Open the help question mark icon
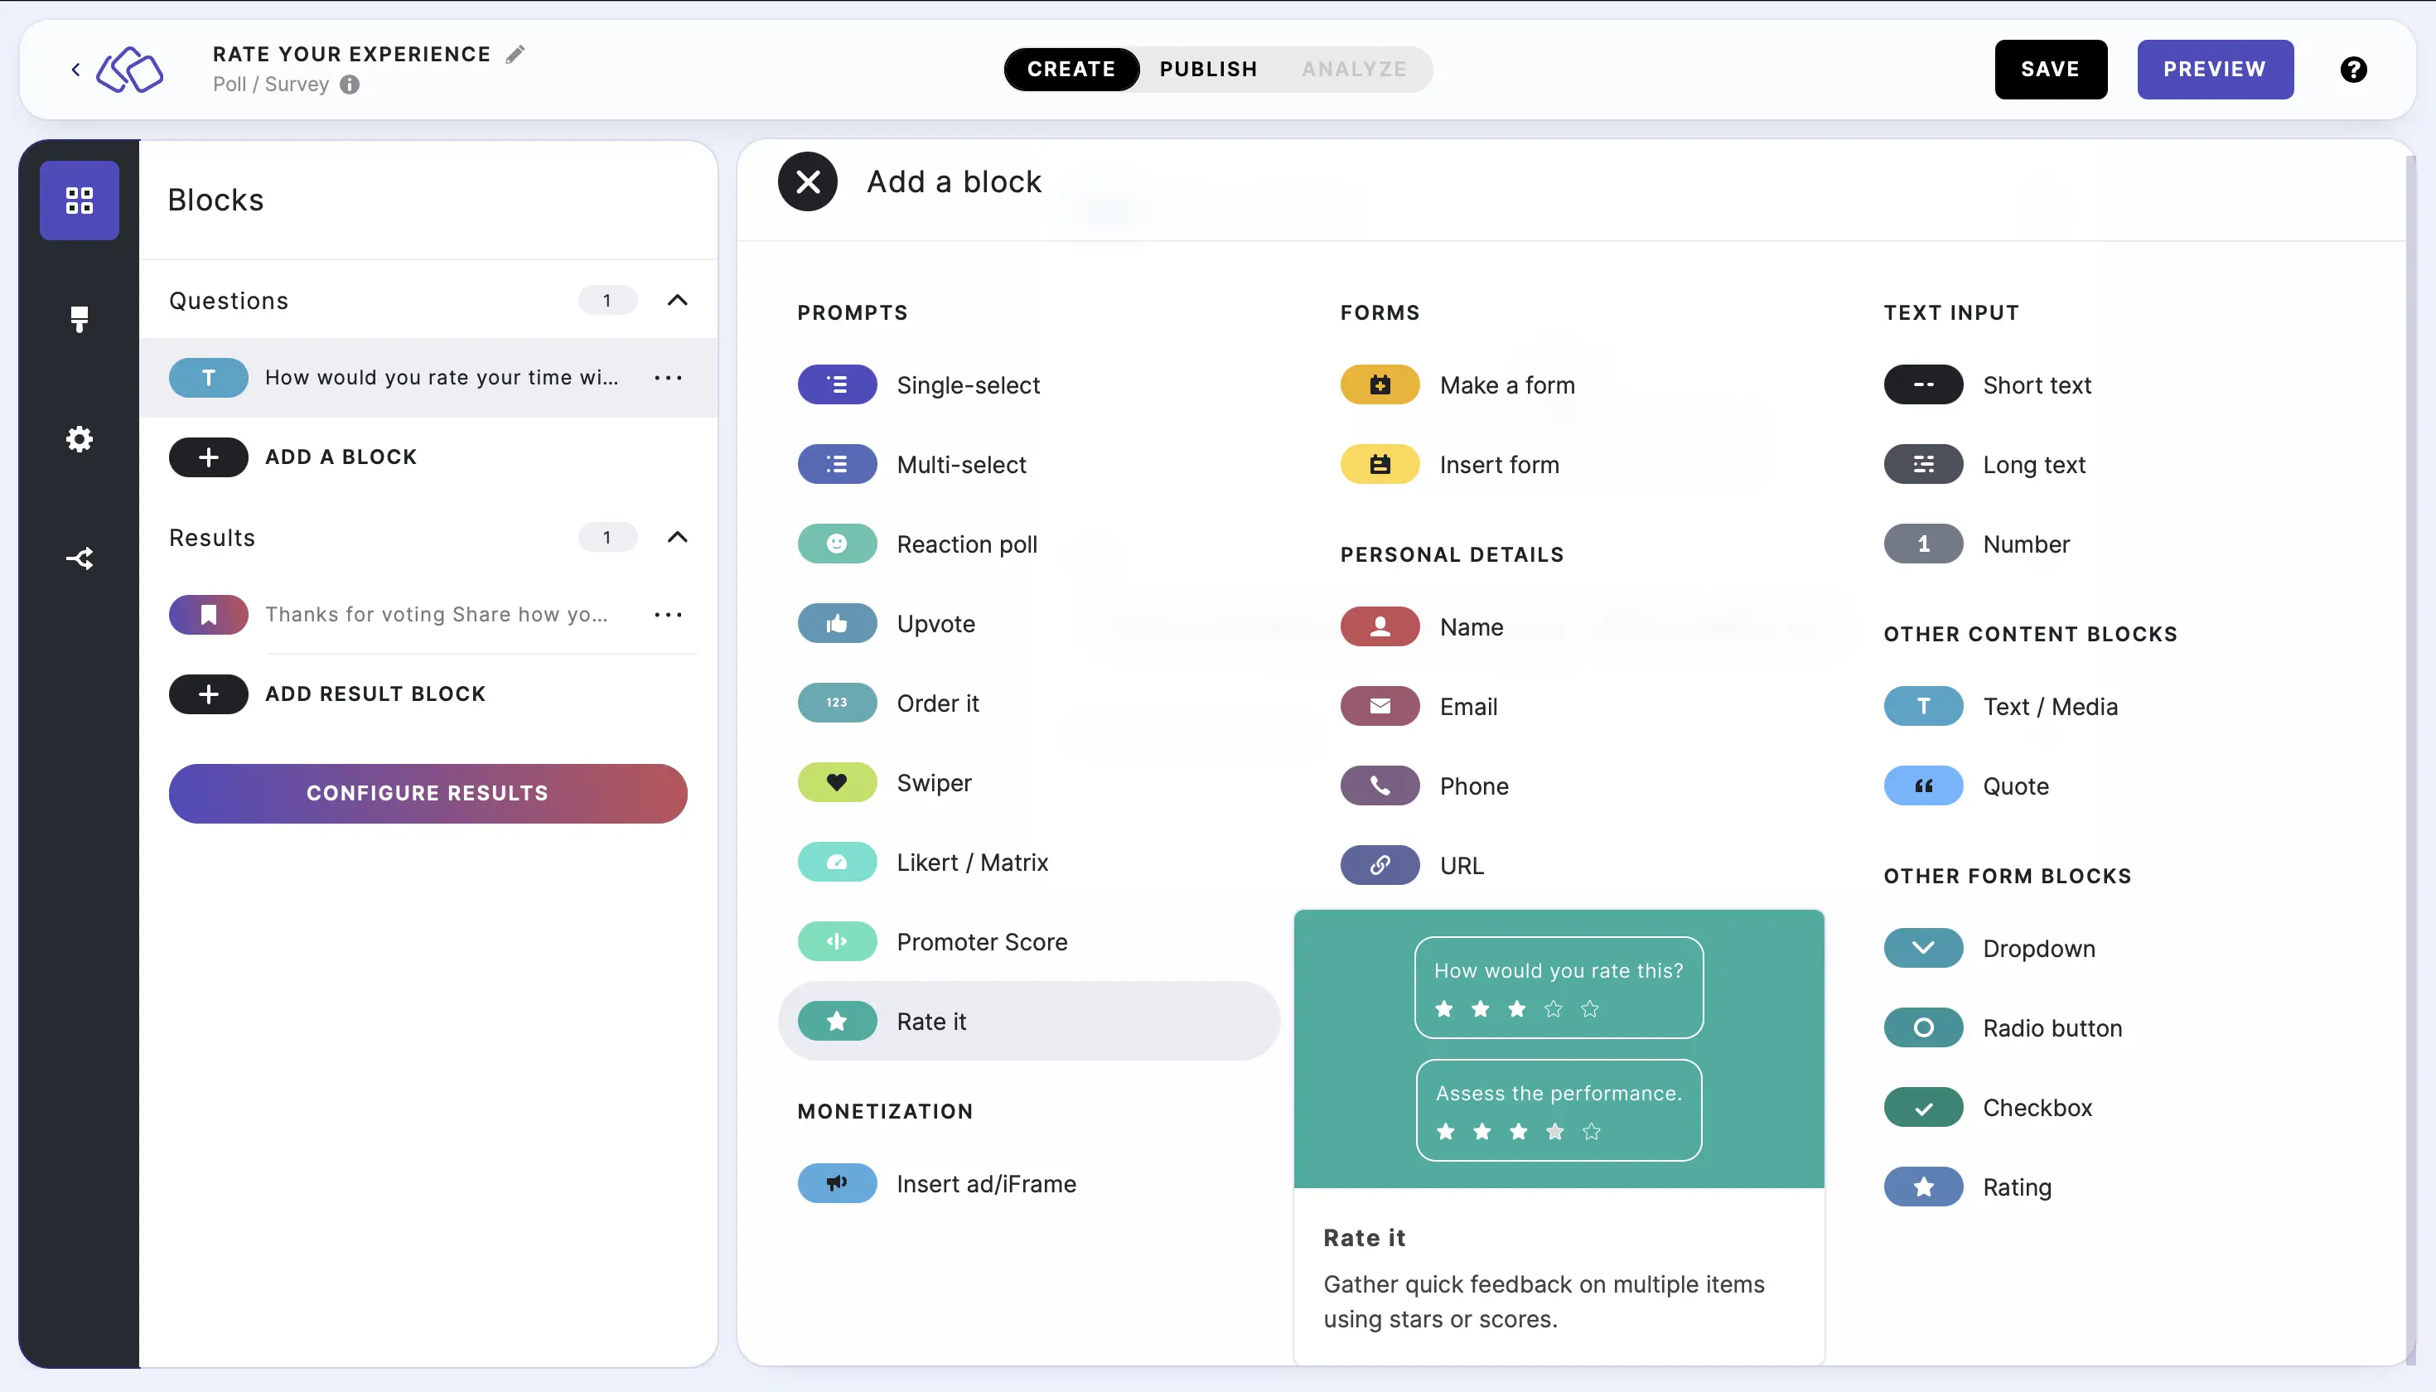 click(2353, 69)
